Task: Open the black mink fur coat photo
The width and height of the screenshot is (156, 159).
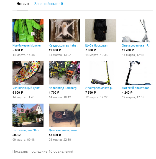Action: (101, 30)
